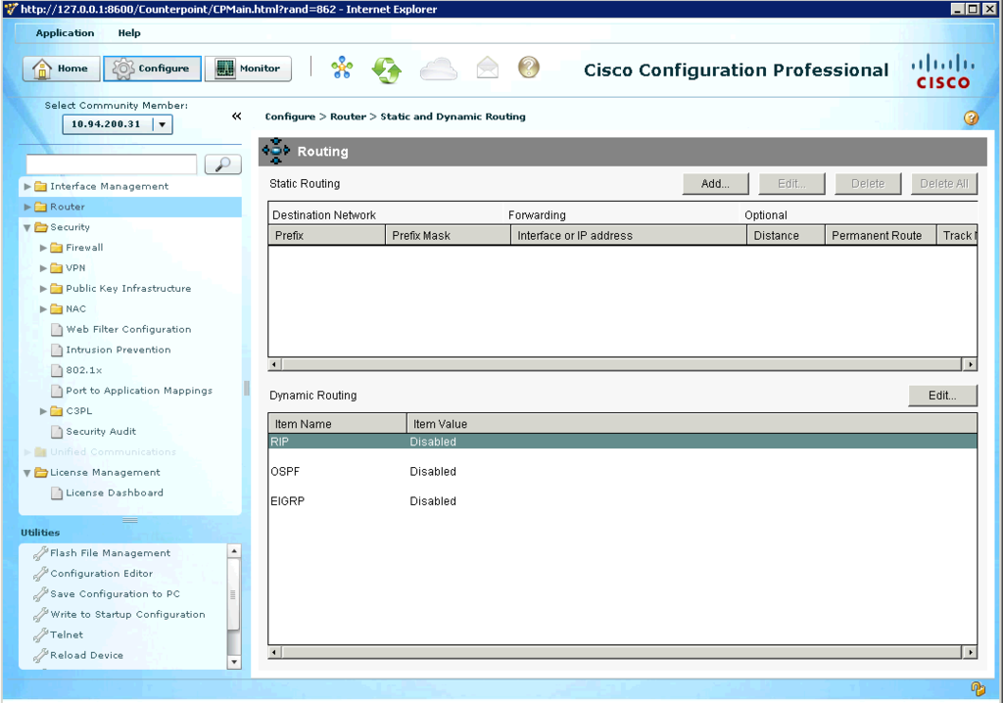
Task: Expand the NAC folder
Action: point(43,309)
